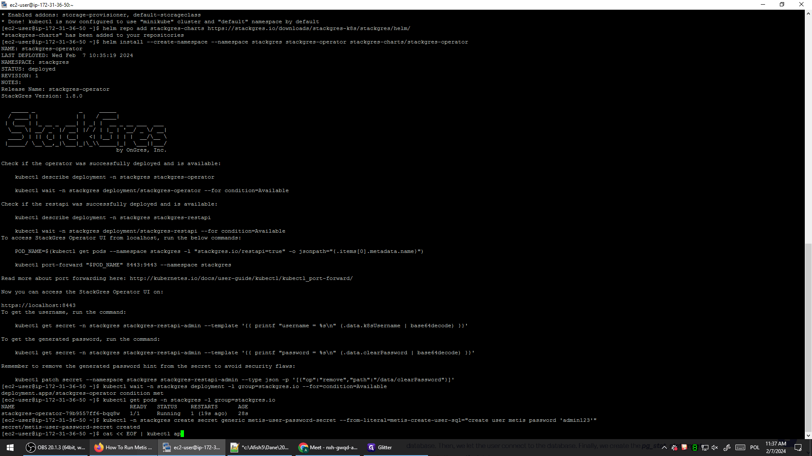The width and height of the screenshot is (812, 456).
Task: Click the terminal scrollbar up arrow
Action: point(808,14)
